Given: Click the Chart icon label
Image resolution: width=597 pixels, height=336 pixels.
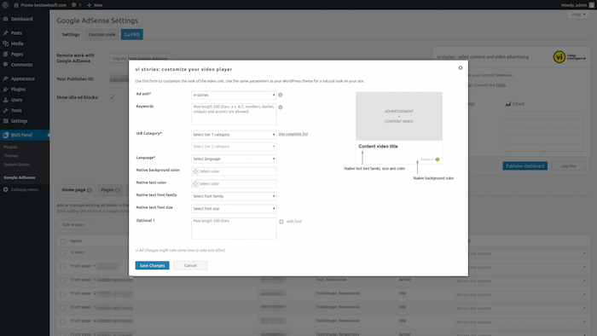Looking at the screenshot, I should coord(515,104).
